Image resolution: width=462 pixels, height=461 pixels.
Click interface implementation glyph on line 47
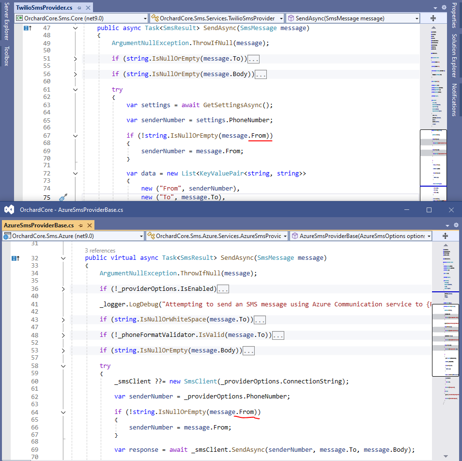point(28,28)
